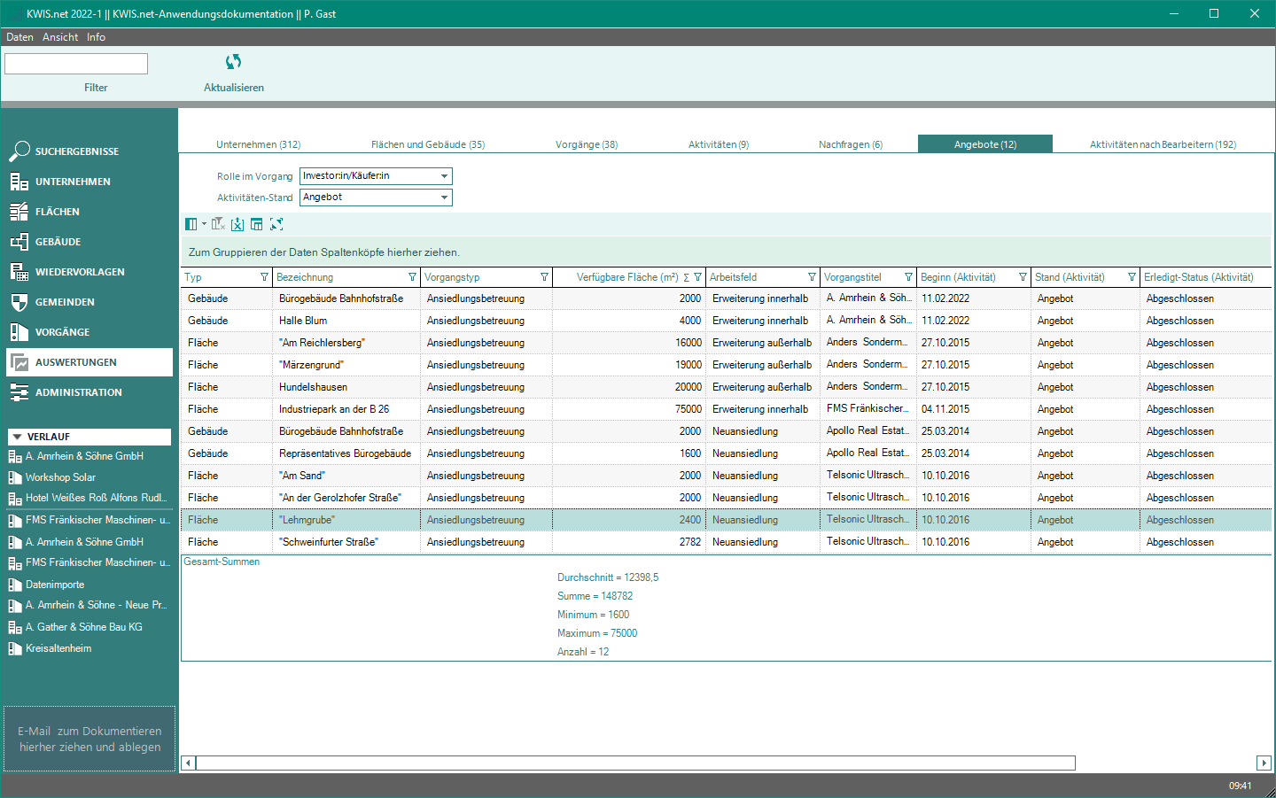Image resolution: width=1276 pixels, height=798 pixels.
Task: Click the Beginn (Aktivität) column filter icon
Action: tap(1023, 277)
